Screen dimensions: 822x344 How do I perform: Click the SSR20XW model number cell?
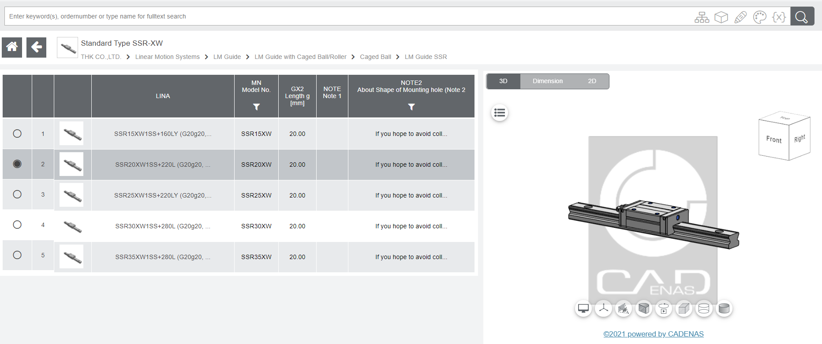click(x=256, y=165)
